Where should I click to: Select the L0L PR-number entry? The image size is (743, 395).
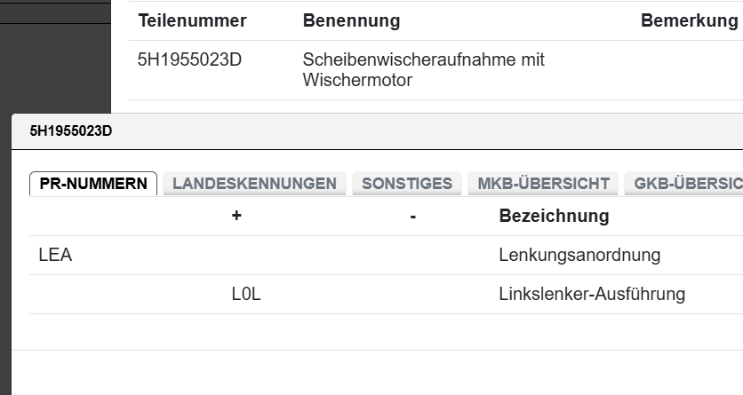(x=246, y=295)
